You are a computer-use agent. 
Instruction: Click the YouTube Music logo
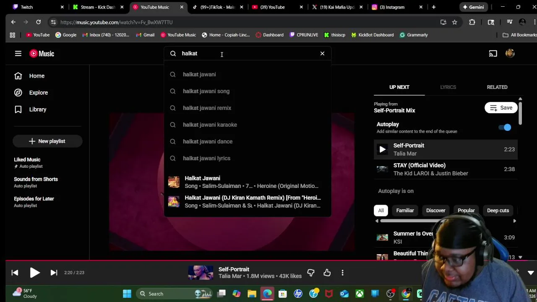tap(42, 53)
